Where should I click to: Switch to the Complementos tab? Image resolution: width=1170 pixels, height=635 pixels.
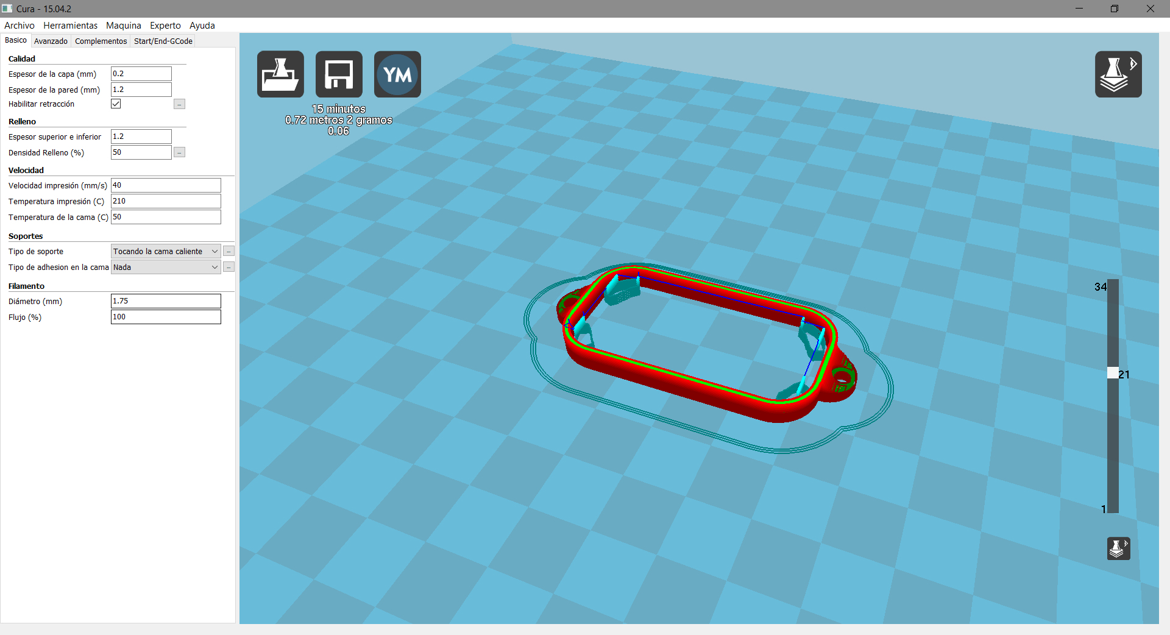[101, 41]
